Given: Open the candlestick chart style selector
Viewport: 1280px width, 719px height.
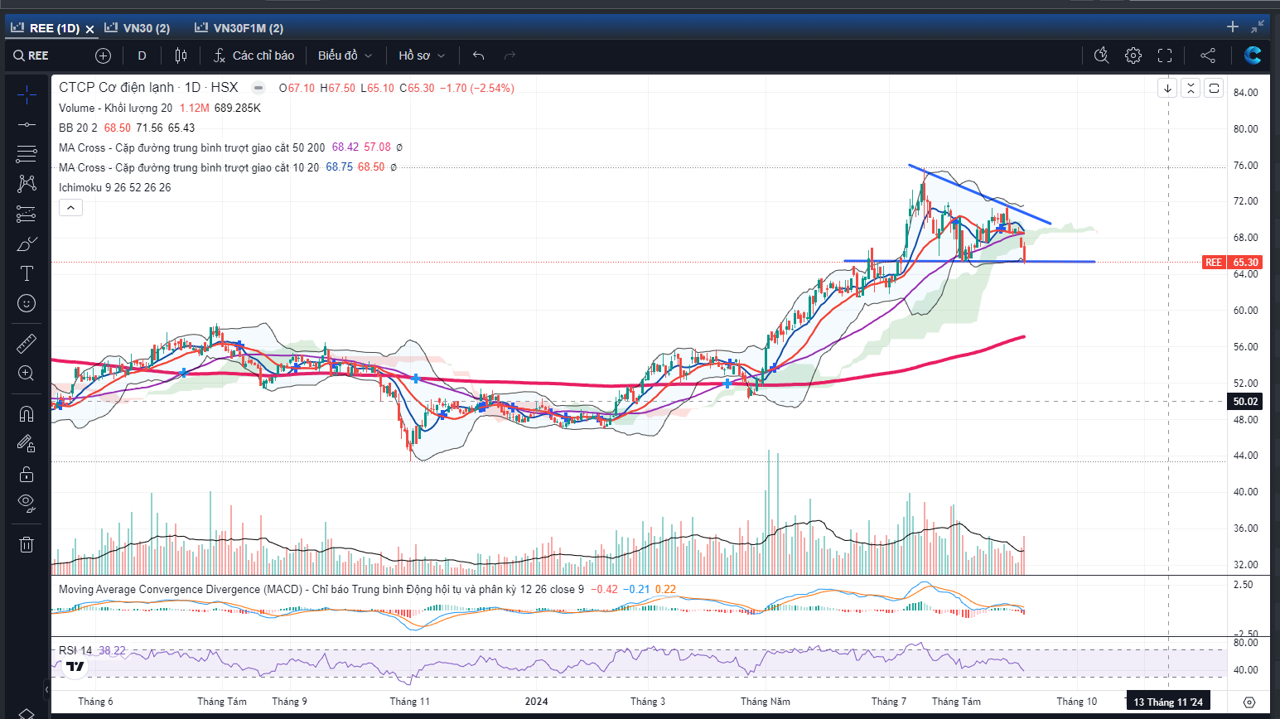Looking at the screenshot, I should coord(181,55).
